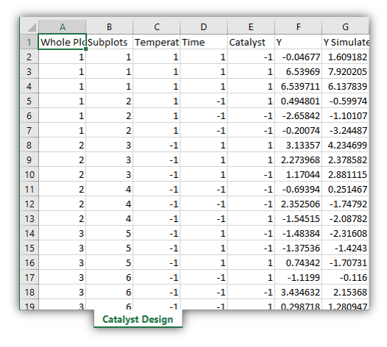Click cell with value -2.65842
Viewport: 387px width, 347px height.
[x=298, y=116]
